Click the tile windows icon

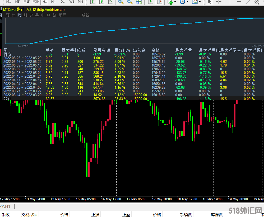coord(139,2)
